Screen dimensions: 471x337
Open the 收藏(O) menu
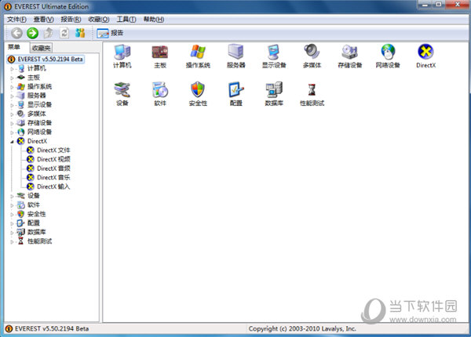[x=99, y=20]
